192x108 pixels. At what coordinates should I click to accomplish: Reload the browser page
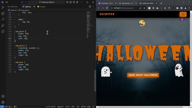tap(107, 8)
